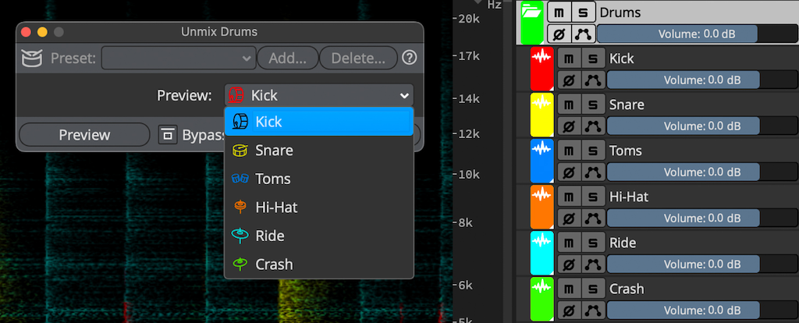Collapse the Preview dropdown showing Kick
This screenshot has width=799, height=323.
[x=319, y=95]
